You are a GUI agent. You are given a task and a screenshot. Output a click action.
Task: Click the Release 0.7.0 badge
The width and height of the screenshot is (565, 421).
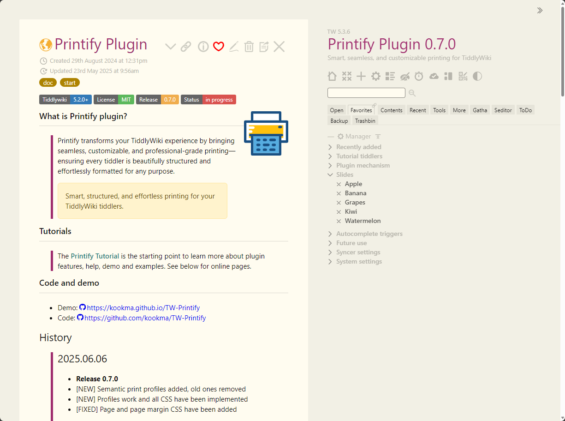157,99
